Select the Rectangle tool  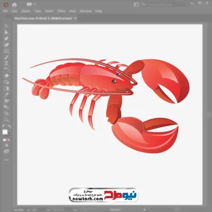tap(6, 51)
